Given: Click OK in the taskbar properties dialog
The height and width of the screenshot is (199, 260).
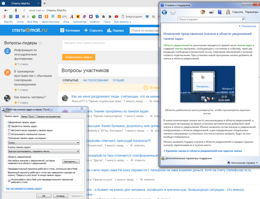Looking at the screenshot, I should (44, 196).
